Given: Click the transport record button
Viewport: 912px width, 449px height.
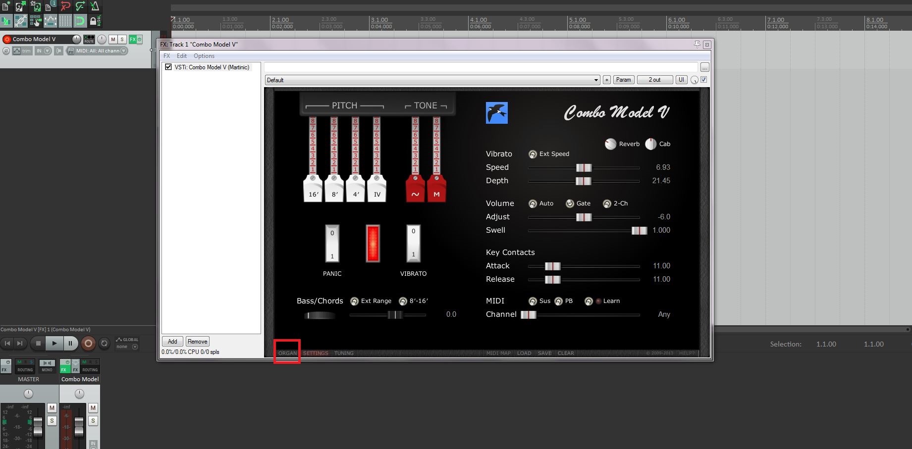Looking at the screenshot, I should coord(88,343).
